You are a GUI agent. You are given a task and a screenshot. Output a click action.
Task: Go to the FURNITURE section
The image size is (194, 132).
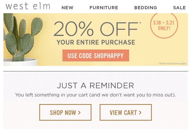[104, 8]
